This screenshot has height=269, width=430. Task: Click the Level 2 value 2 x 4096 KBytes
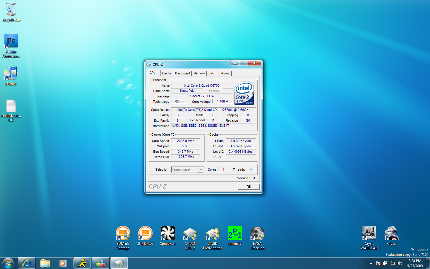(241, 152)
